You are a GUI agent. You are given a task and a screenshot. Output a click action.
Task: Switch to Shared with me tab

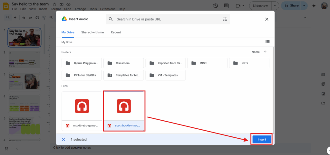[92, 32]
